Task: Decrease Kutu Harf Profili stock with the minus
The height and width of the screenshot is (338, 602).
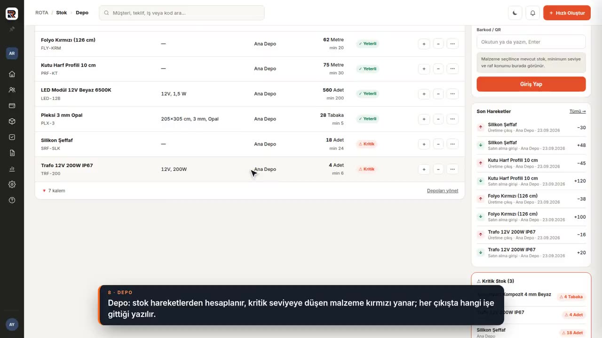Action: coord(438,69)
